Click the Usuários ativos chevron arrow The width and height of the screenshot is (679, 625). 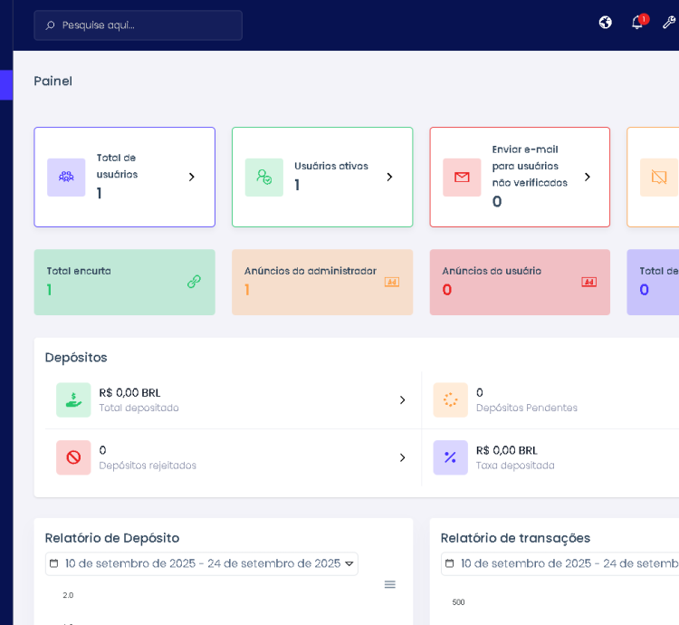coord(389,177)
